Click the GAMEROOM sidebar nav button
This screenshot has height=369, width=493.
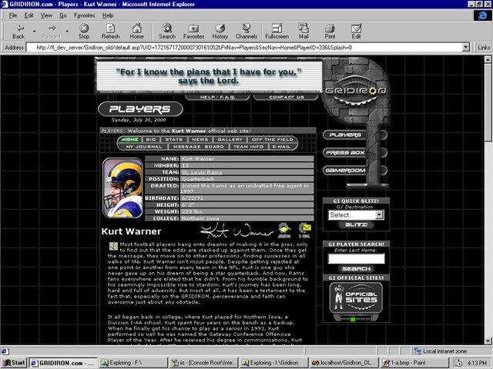(345, 171)
